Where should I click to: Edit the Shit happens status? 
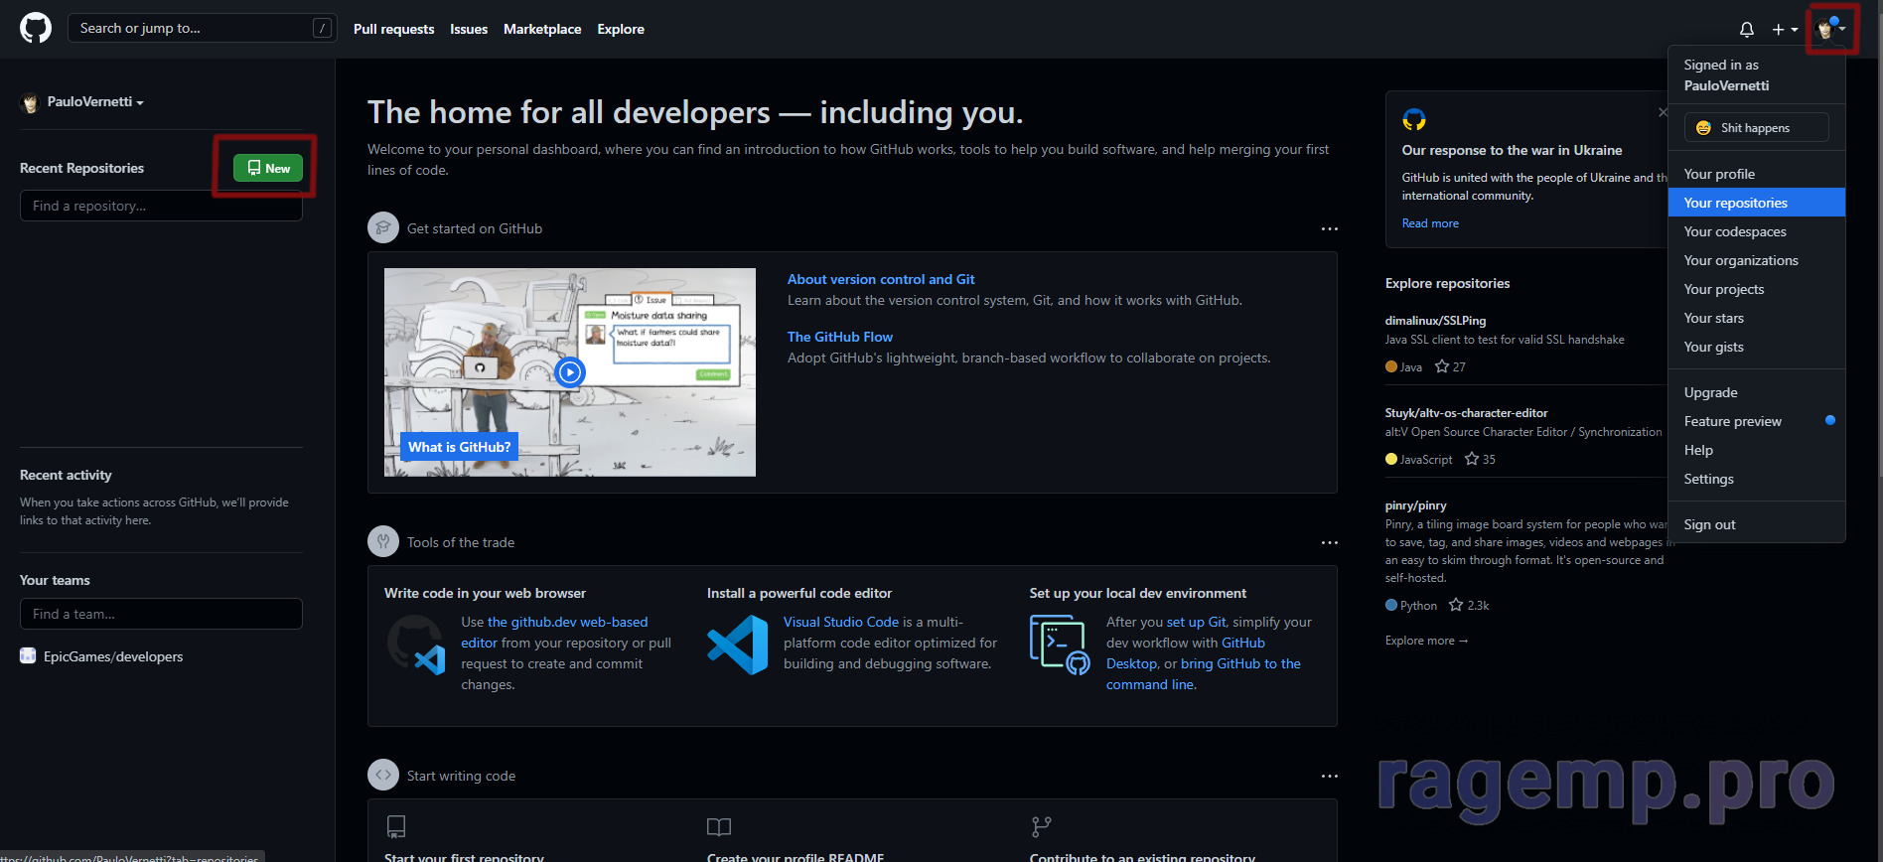click(x=1756, y=128)
